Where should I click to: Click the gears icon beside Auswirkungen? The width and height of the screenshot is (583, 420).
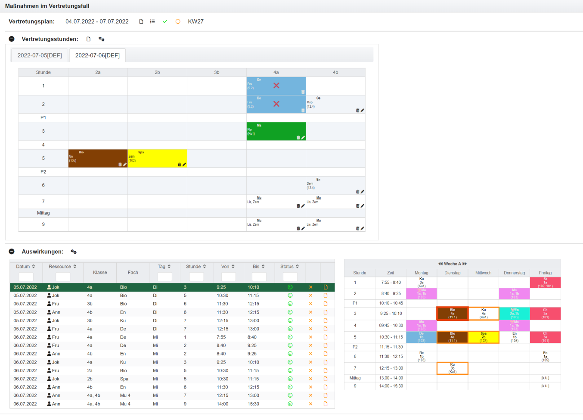click(x=74, y=252)
